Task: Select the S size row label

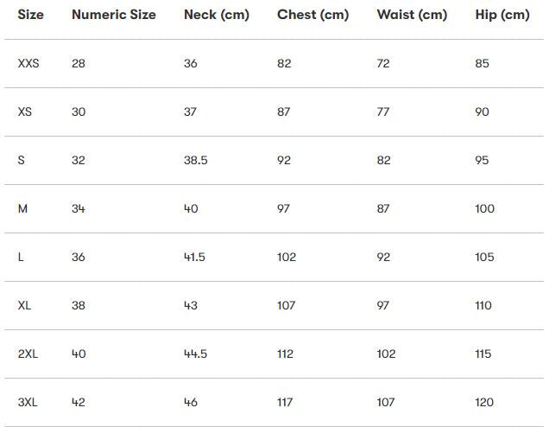Action: tap(22, 160)
